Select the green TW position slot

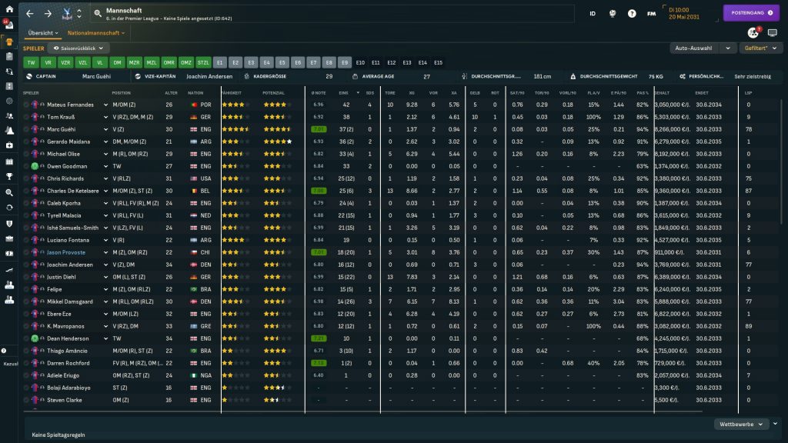click(x=31, y=62)
